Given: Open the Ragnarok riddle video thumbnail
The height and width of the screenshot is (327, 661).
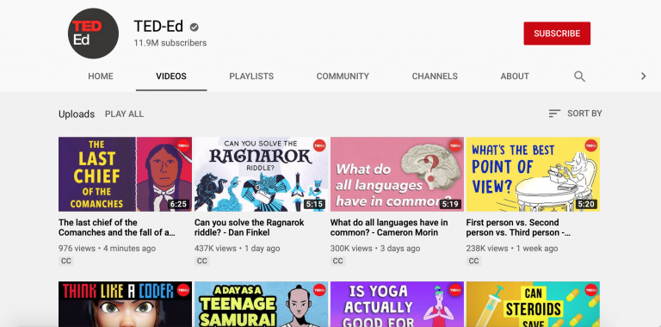Looking at the screenshot, I should pos(261,174).
